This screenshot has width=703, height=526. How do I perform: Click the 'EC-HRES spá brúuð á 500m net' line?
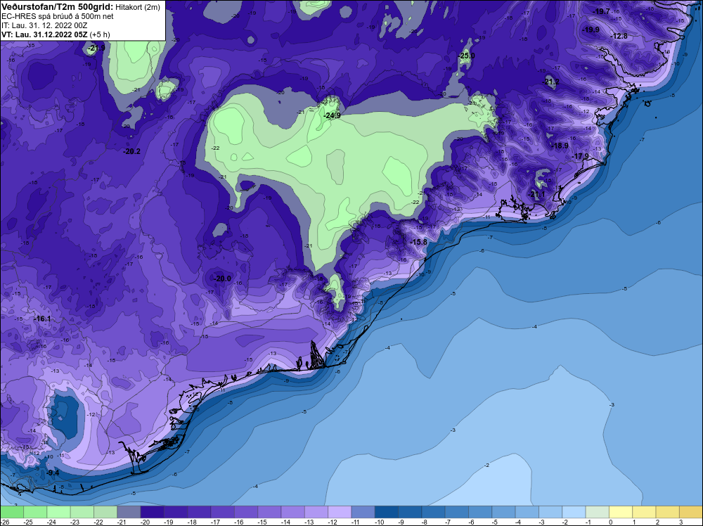[58, 16]
